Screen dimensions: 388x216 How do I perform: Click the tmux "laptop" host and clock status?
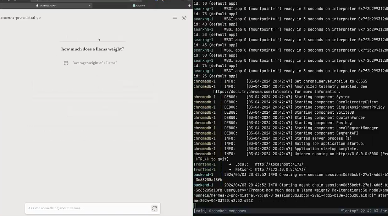click(364, 211)
